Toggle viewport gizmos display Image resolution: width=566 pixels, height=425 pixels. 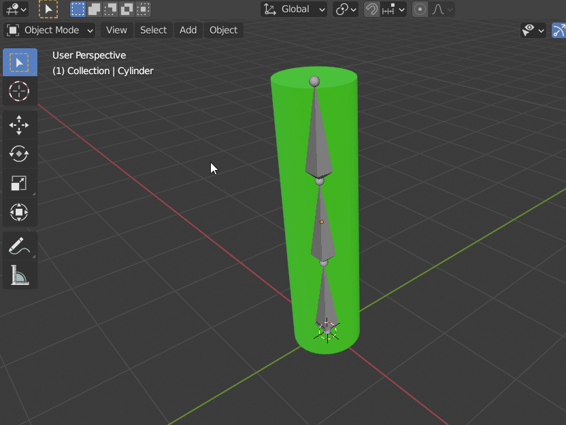click(559, 31)
